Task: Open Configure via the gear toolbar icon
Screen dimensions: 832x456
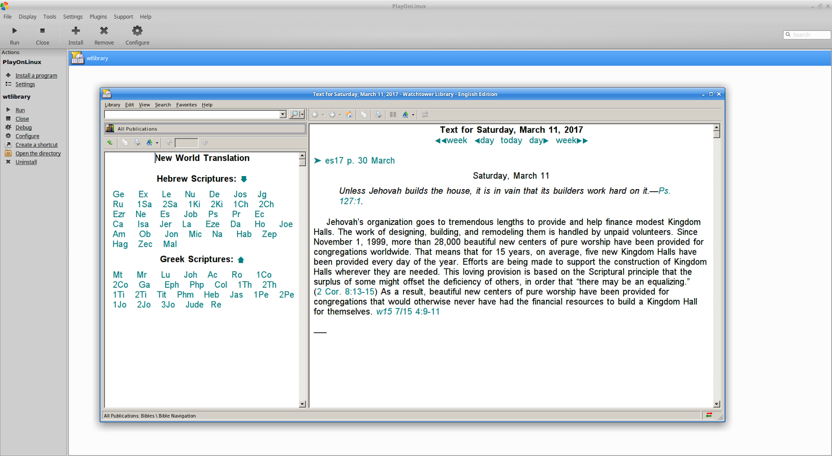Action: pos(137,31)
